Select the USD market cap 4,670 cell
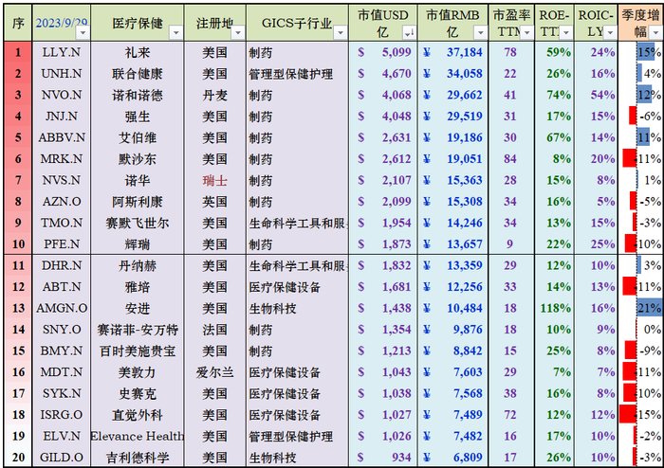664x468 pixels. click(x=383, y=74)
